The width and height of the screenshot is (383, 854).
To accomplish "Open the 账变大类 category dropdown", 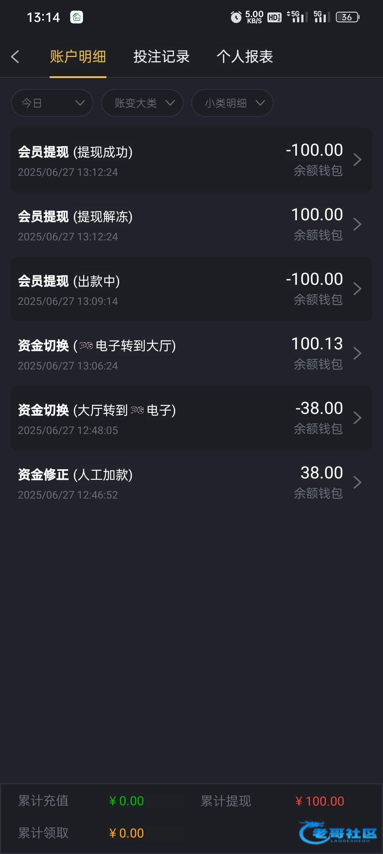I will click(x=142, y=103).
